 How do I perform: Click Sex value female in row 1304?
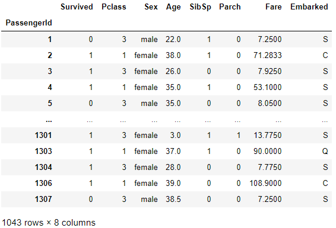(146, 168)
